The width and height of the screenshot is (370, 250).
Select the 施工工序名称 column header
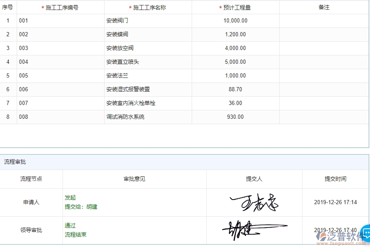point(147,7)
